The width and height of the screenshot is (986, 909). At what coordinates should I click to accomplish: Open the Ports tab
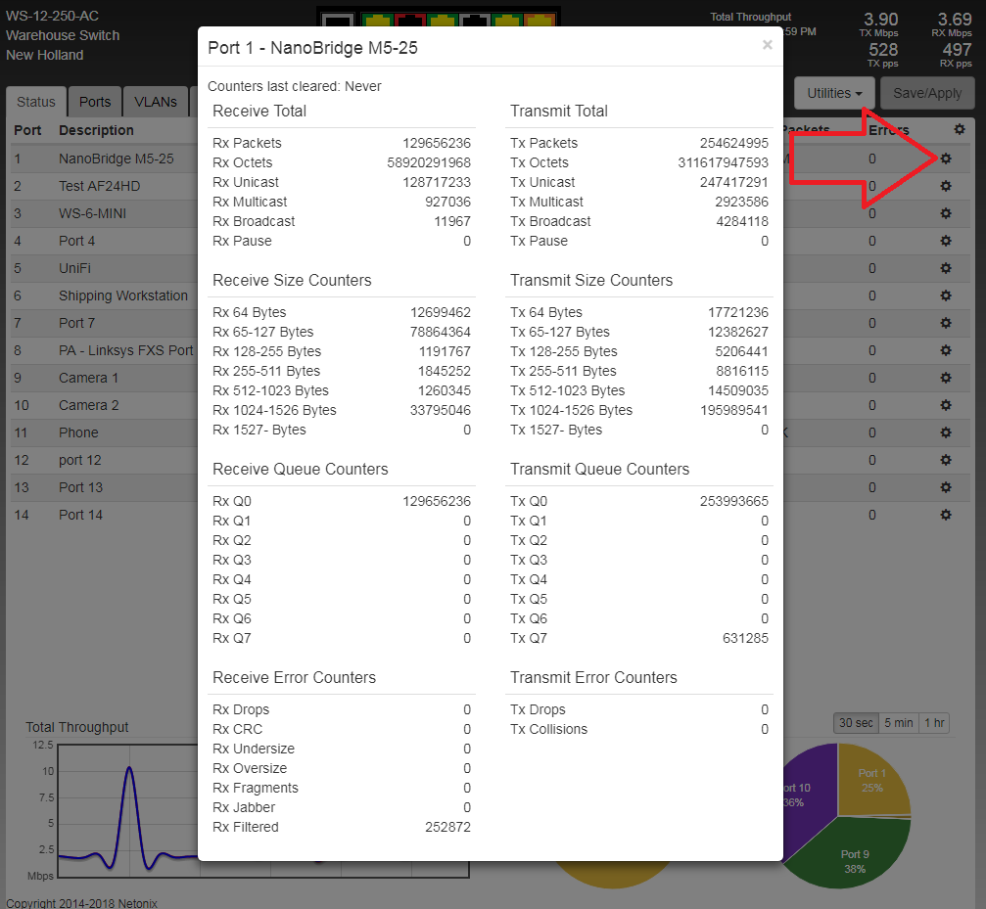click(95, 102)
